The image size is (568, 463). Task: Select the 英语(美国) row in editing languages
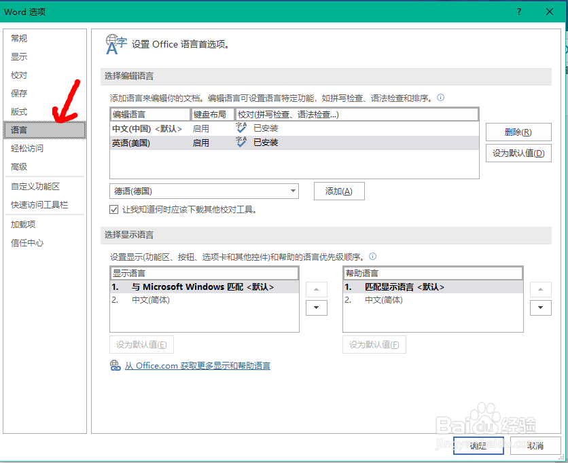coord(149,142)
